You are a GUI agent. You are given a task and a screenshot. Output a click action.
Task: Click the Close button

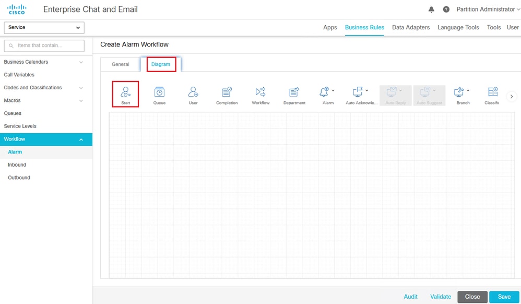coord(472,297)
